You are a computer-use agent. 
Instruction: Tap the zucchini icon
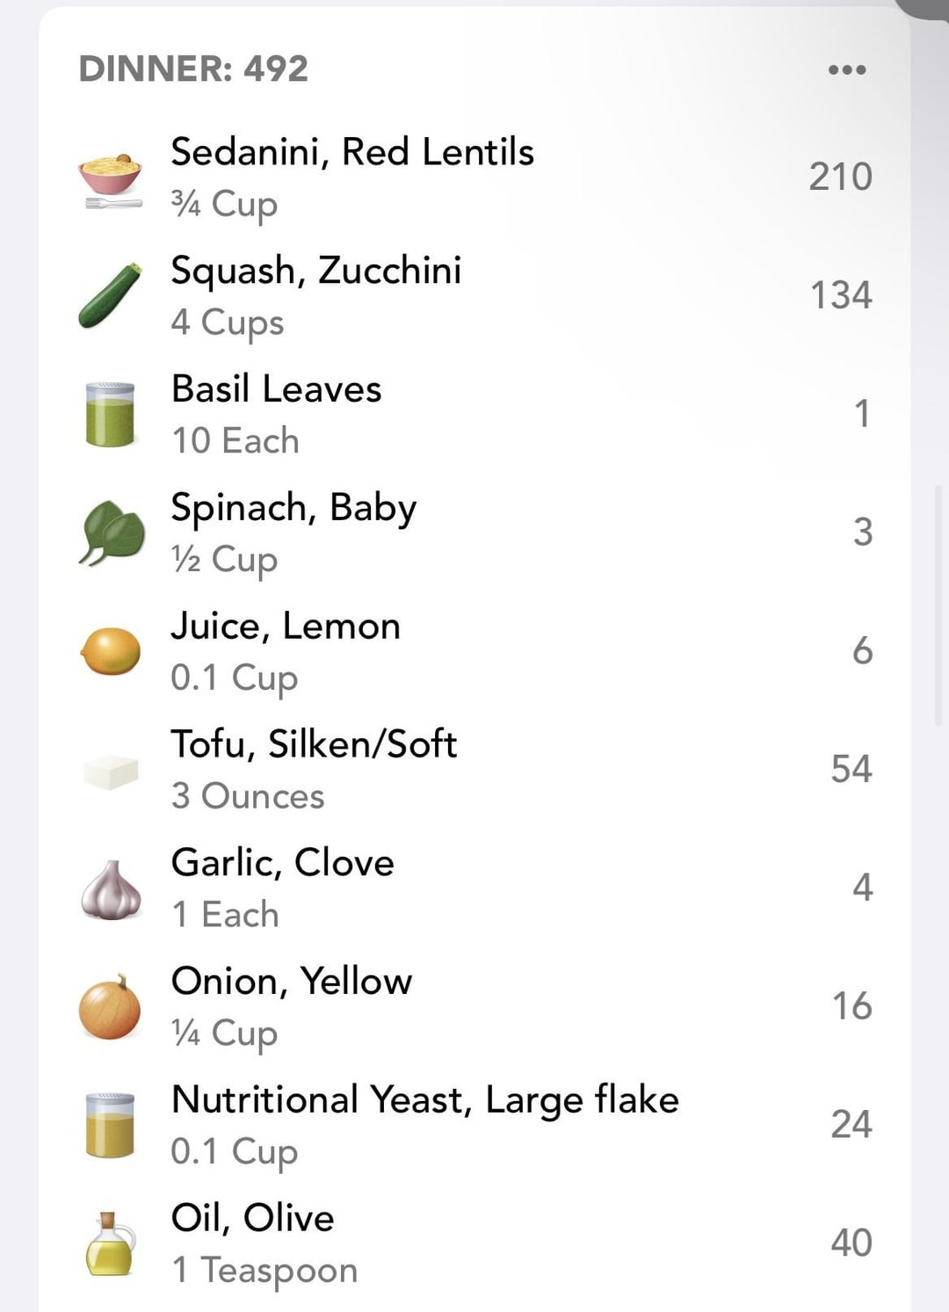[x=111, y=295]
